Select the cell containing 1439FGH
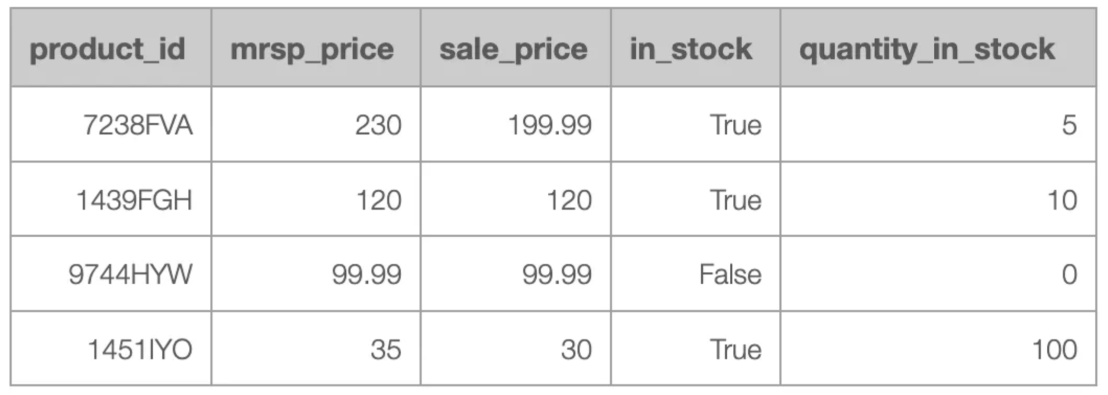This screenshot has width=1108, height=395. [x=134, y=200]
